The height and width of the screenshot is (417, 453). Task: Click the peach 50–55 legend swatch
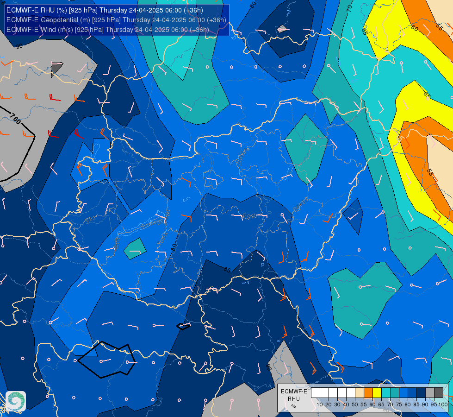[x=360, y=393]
